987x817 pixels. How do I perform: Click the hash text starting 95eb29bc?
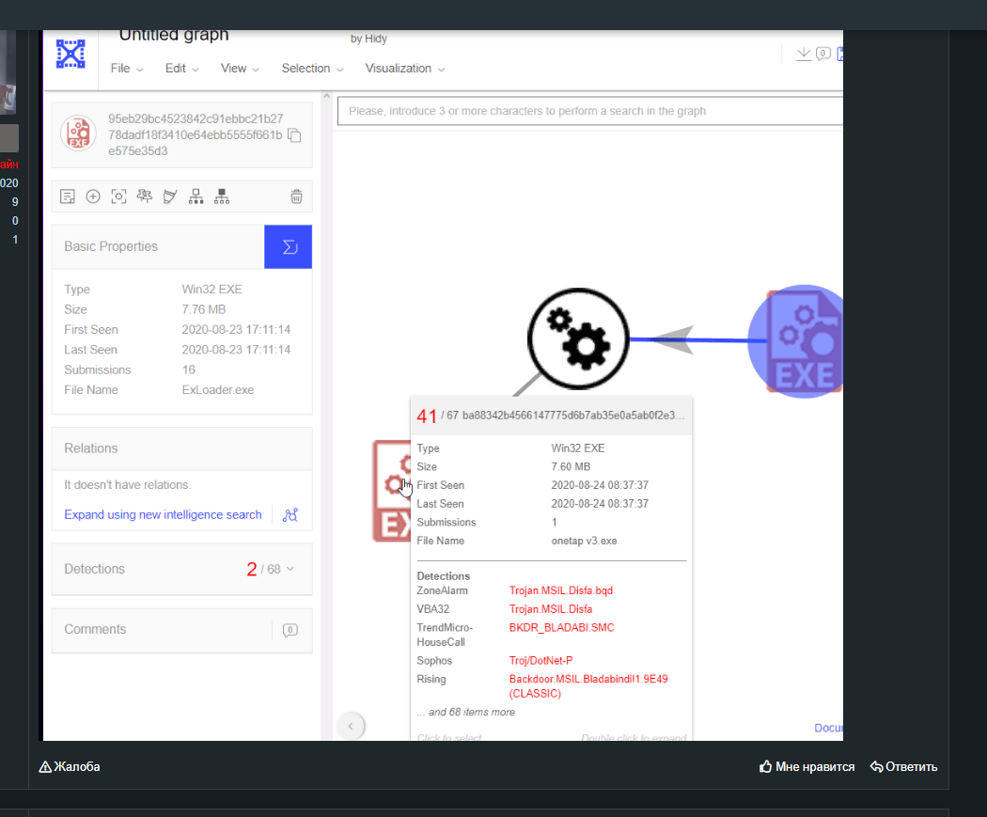click(196, 134)
